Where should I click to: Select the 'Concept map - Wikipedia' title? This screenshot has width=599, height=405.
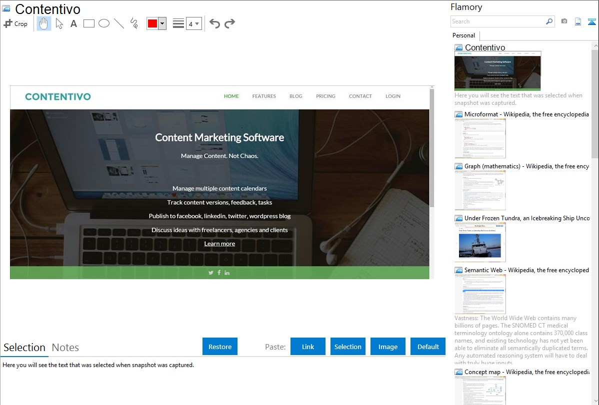(527, 372)
